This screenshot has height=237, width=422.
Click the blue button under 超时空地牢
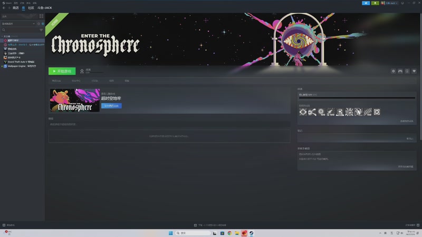point(111,106)
